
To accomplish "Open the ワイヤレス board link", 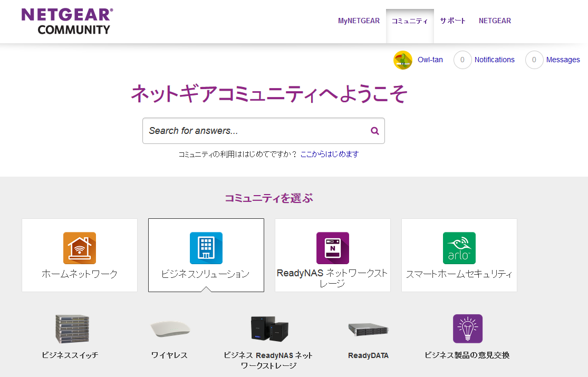I will coord(169,355).
